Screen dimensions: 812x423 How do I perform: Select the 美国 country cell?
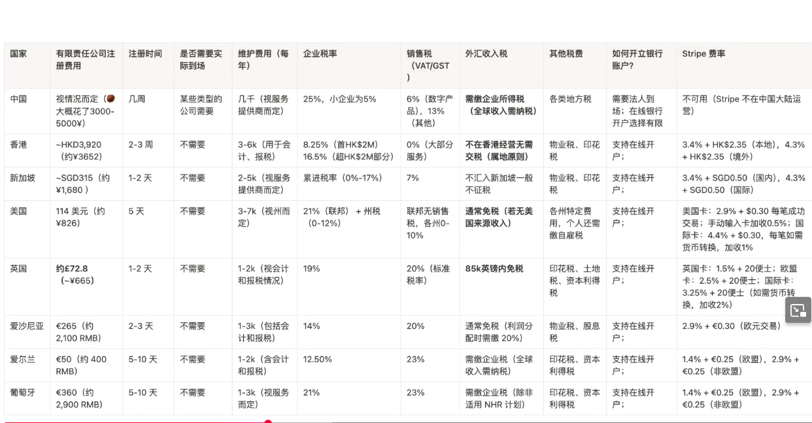pos(19,211)
